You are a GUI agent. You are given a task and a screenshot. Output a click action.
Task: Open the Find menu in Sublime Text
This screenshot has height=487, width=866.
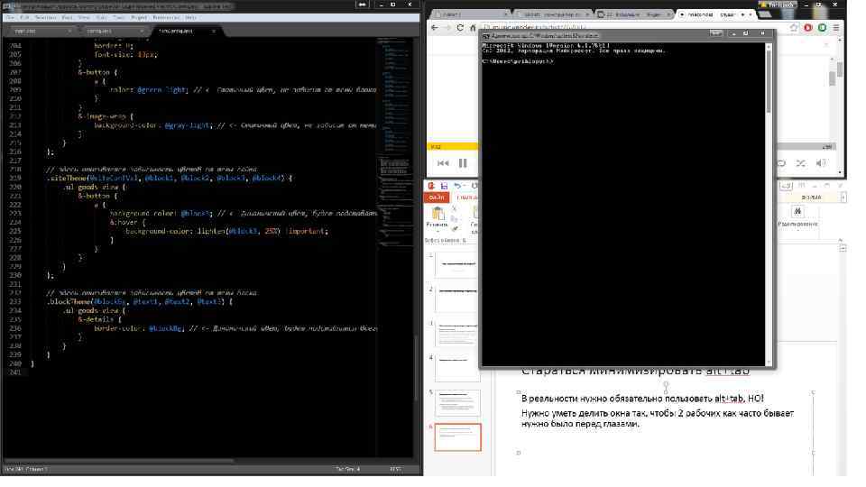point(68,18)
